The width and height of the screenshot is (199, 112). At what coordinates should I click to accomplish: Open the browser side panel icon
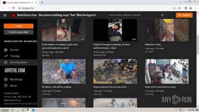[x=185, y=8]
